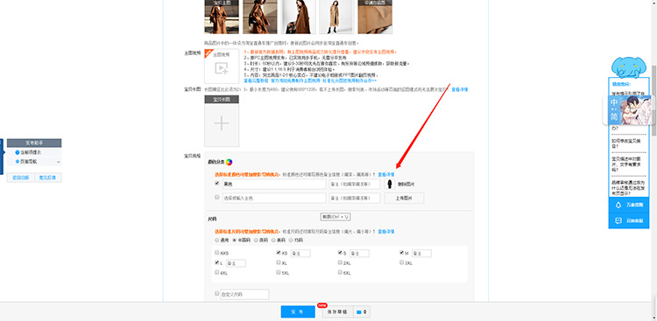Click the 返回旧版 link
This screenshot has width=657, height=321.
point(20,178)
